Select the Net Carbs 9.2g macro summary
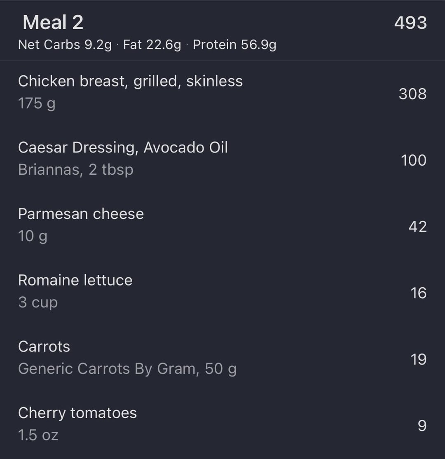The height and width of the screenshot is (459, 445). (65, 44)
